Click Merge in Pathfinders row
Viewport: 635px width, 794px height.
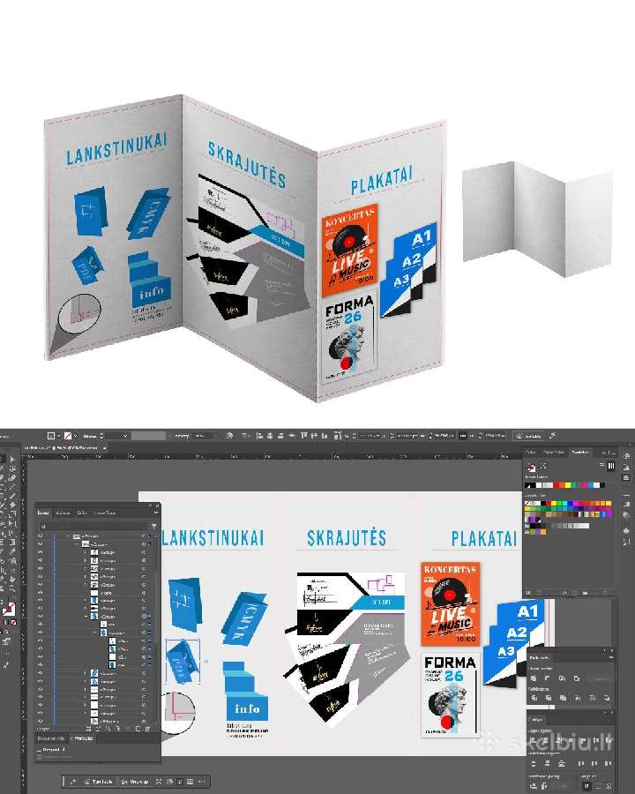563,698
